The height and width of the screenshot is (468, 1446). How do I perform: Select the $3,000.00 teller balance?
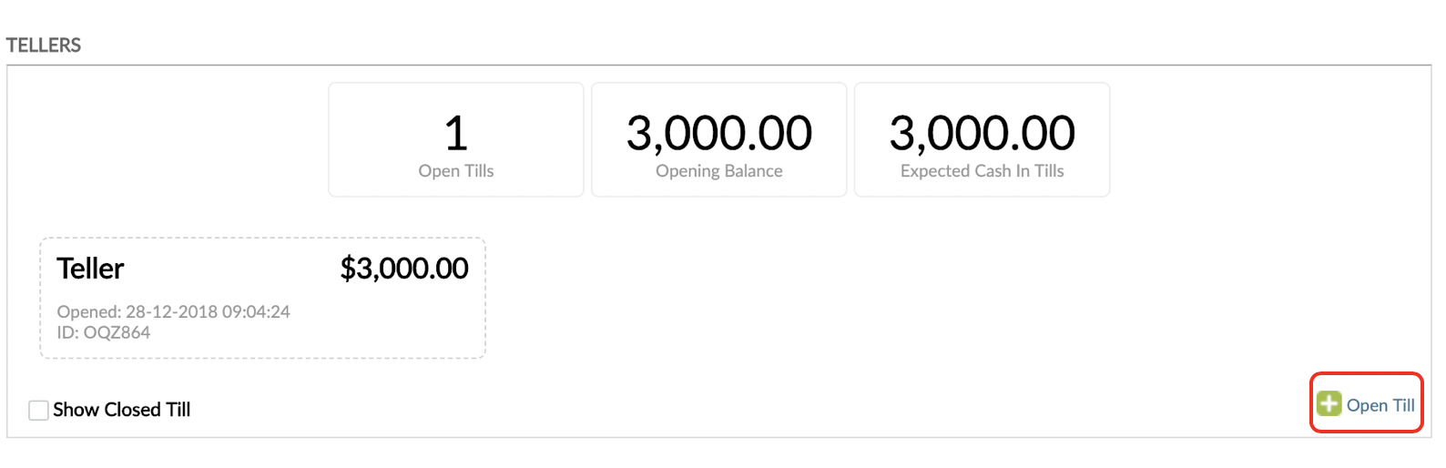pos(404,269)
